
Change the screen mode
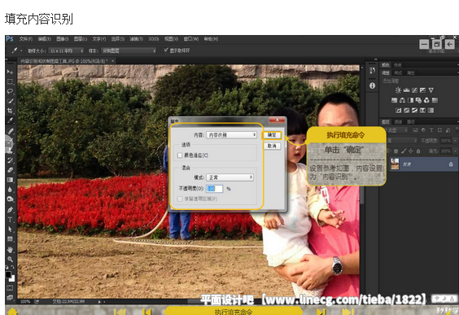11,297
